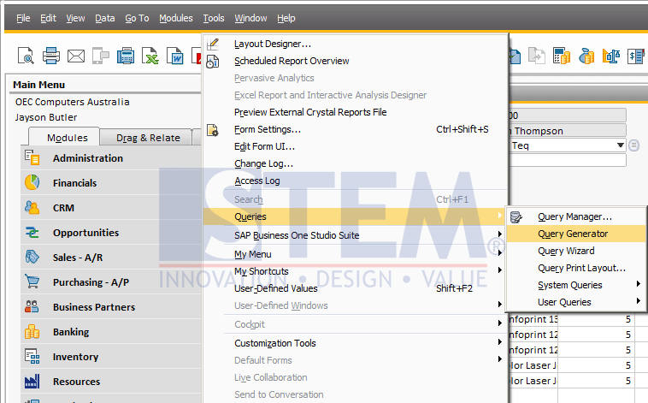Screen dimensions: 648x403
Task: Select Preview External Crystal Reports File
Action: 356,112
